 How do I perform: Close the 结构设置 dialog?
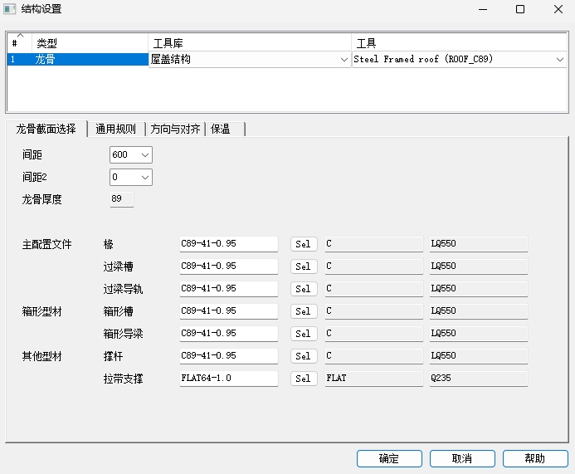pyautogui.click(x=558, y=9)
